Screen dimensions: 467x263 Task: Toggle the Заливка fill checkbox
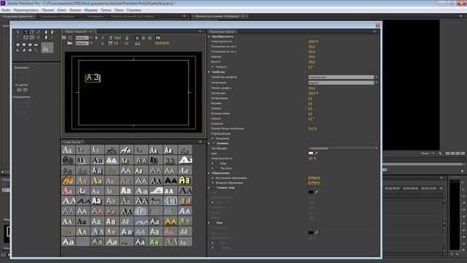tap(214, 143)
